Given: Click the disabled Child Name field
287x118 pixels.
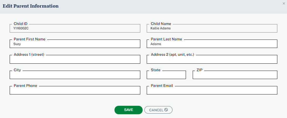Looking at the screenshot, I should (212, 28).
